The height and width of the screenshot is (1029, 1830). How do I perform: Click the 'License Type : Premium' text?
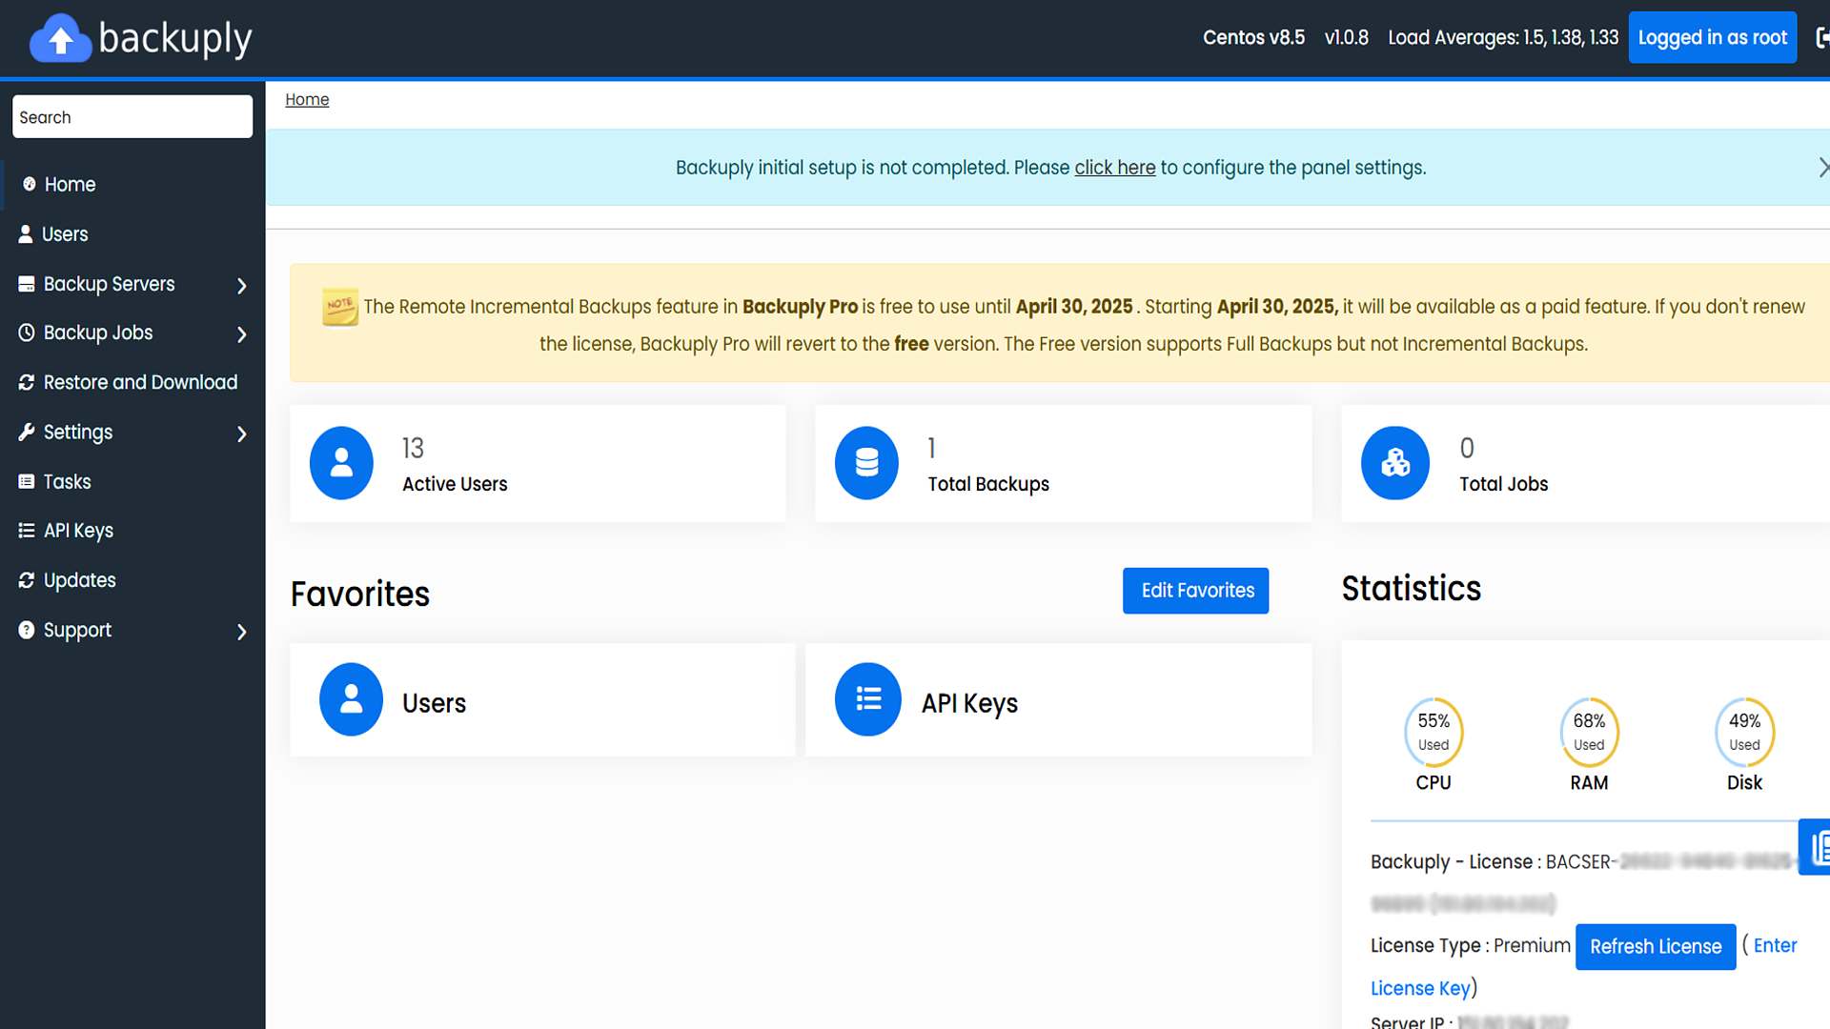coord(1471,945)
